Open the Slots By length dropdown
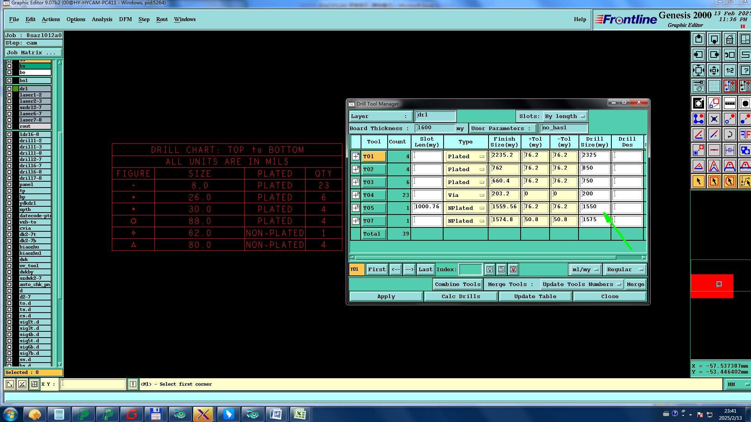 tap(565, 116)
